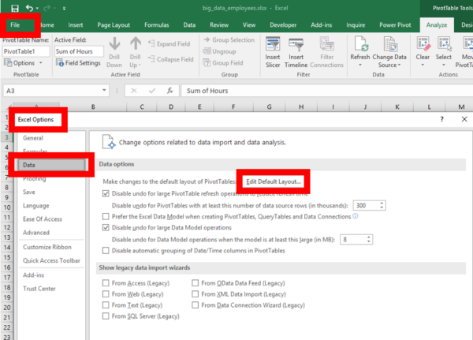Open Trust Center category
Screen dimensions: 473x340
click(39, 289)
